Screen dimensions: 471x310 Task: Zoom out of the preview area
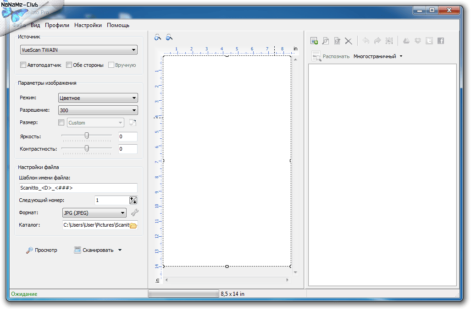pyautogui.click(x=169, y=38)
